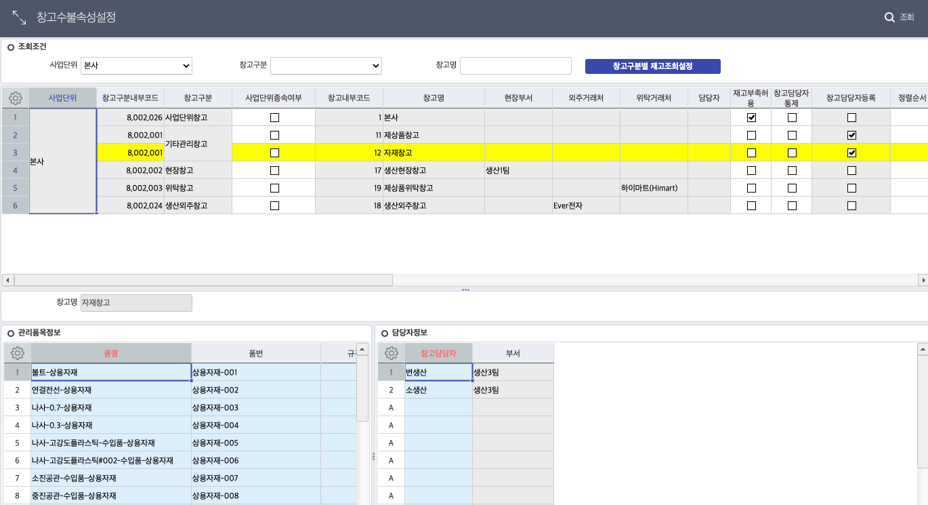Click the 조회 search magnifier icon
Image resolution: width=928 pixels, height=505 pixels.
889,18
